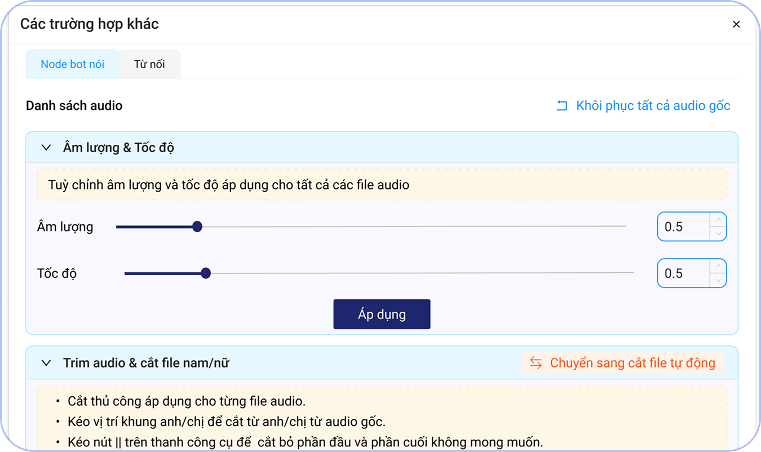Click "Khôi phục tất cả audio gốc" link
Screen dimensions: 761x452
643,105
